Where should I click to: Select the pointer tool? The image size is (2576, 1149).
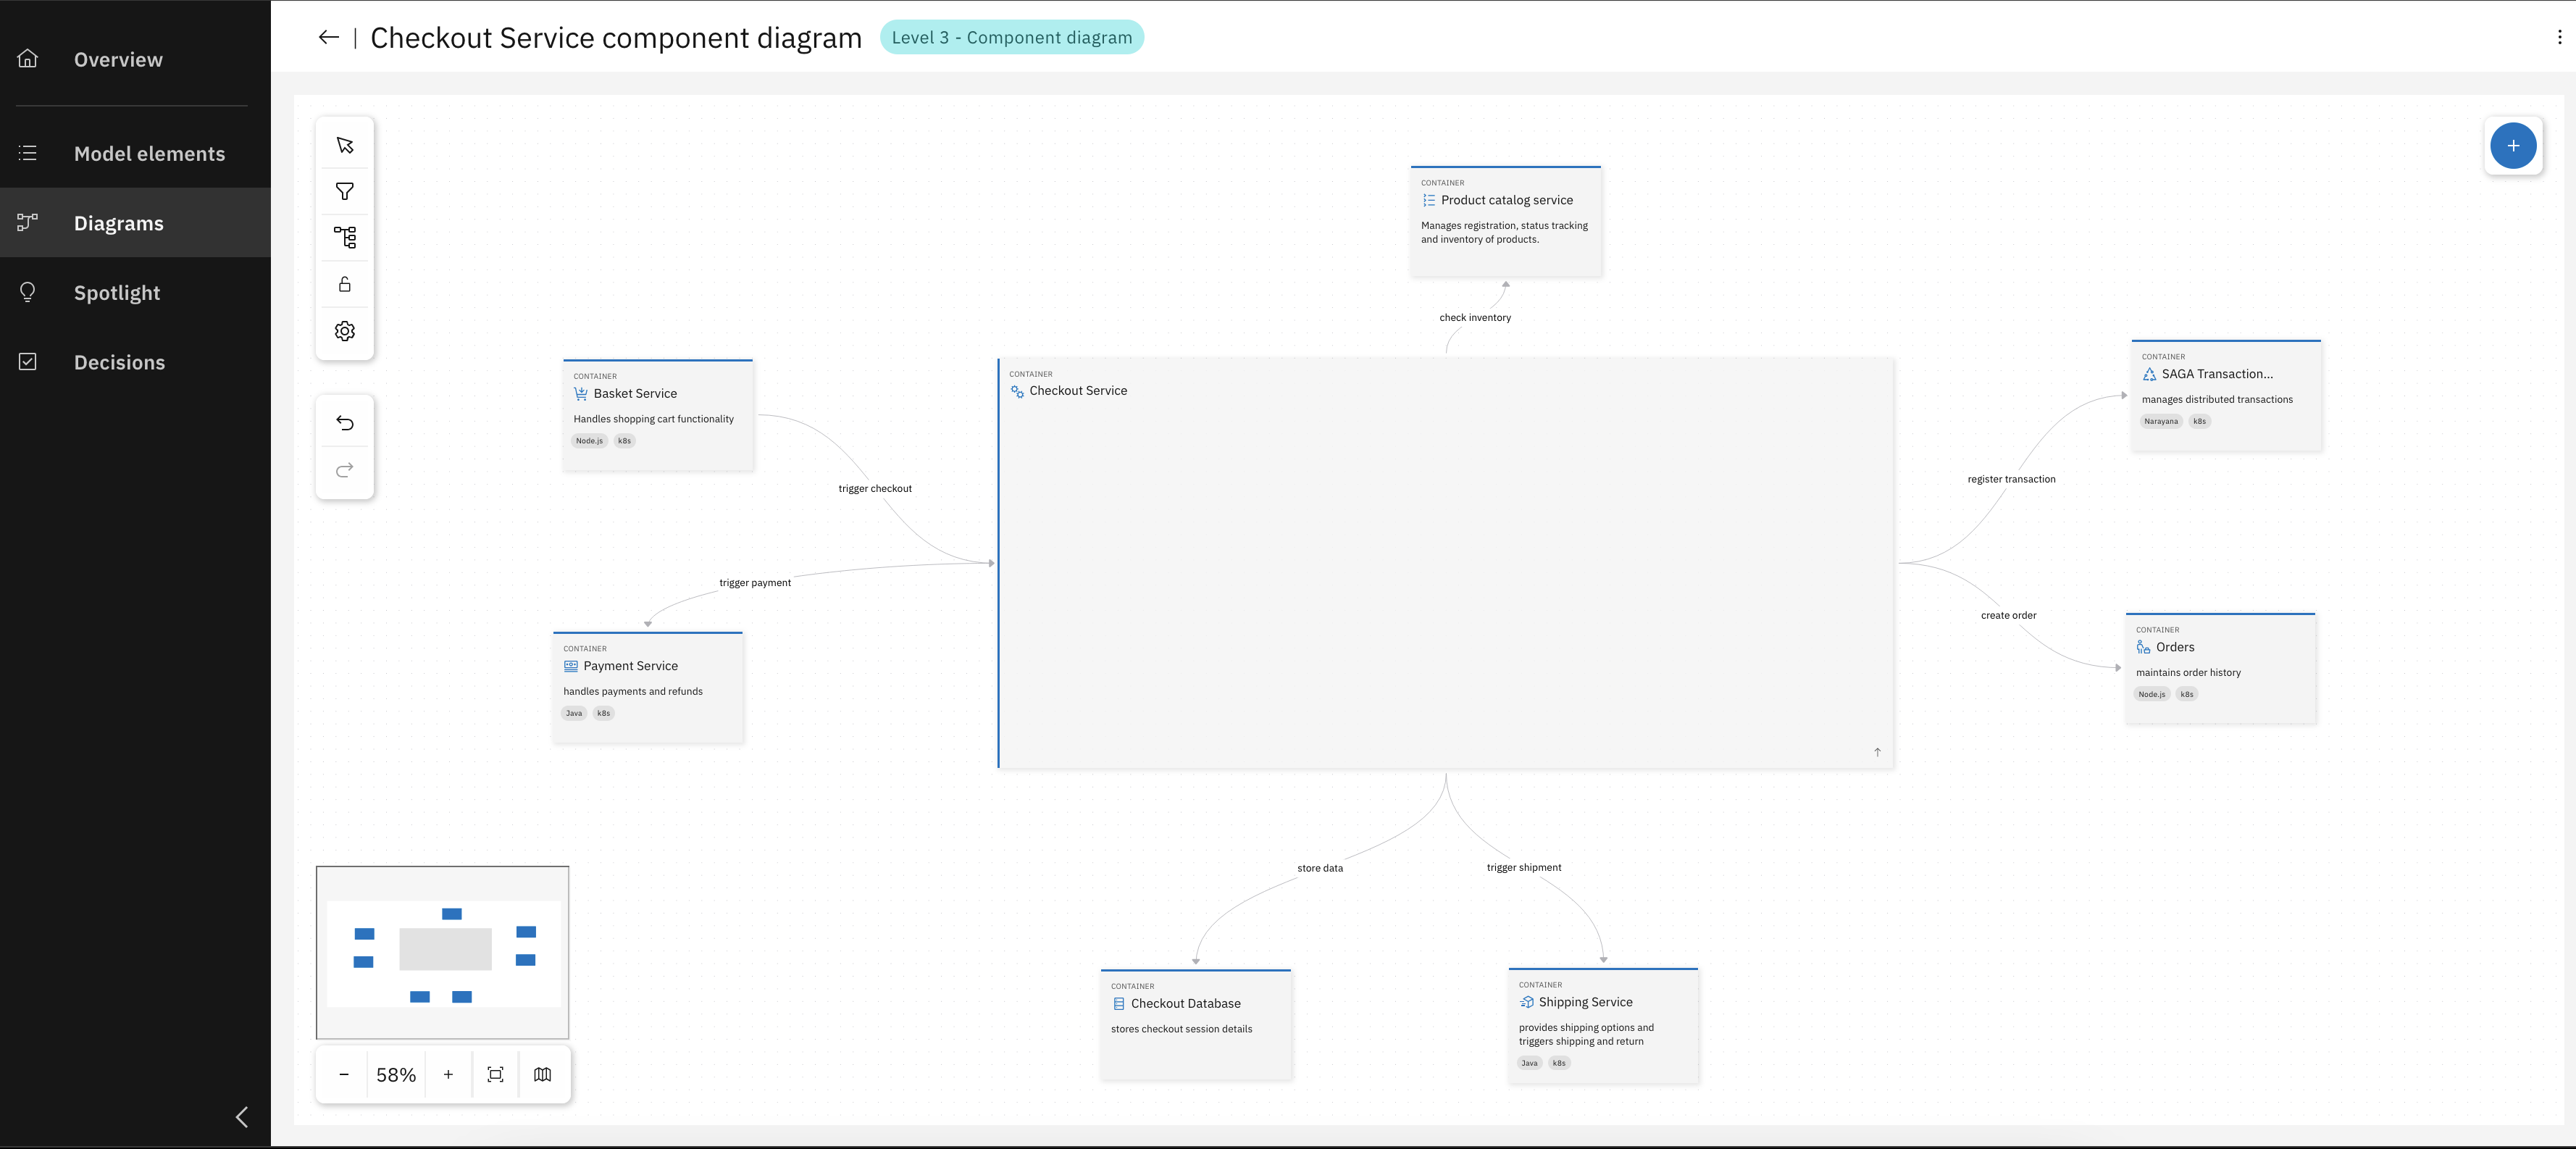point(344,144)
